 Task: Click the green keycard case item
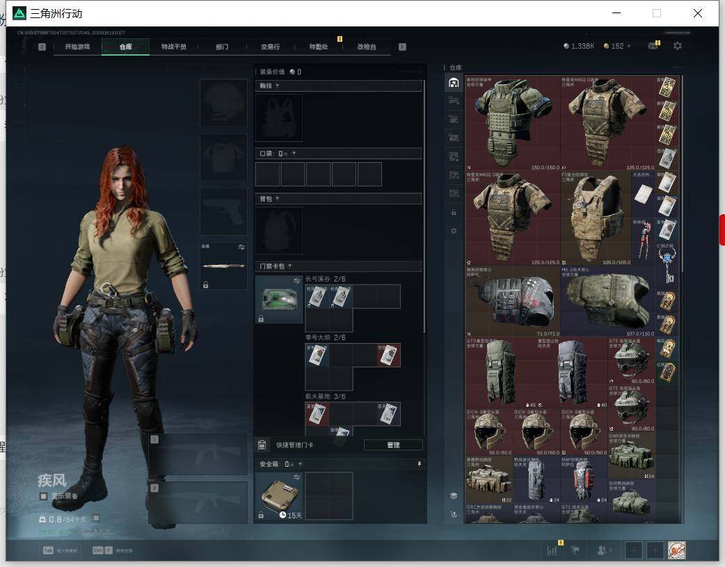pyautogui.click(x=278, y=299)
